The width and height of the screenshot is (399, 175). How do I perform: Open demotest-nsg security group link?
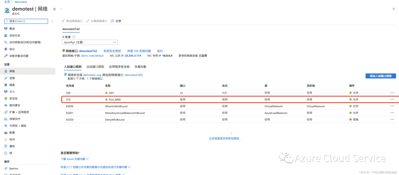tap(92, 75)
